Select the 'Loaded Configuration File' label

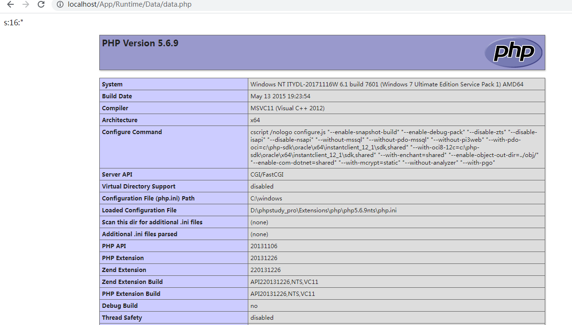[x=139, y=210]
